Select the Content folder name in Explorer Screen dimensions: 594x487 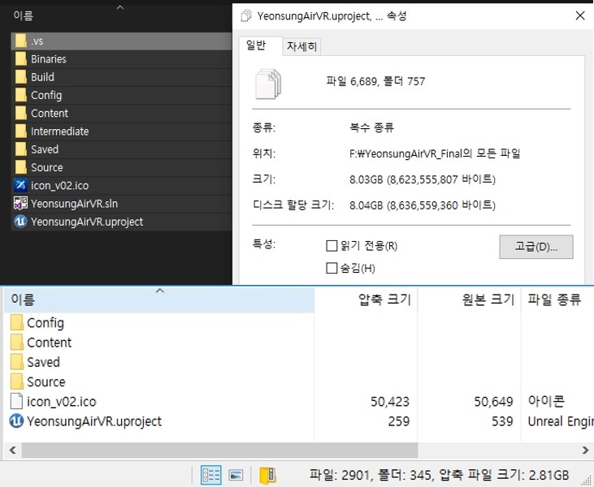coord(50,113)
